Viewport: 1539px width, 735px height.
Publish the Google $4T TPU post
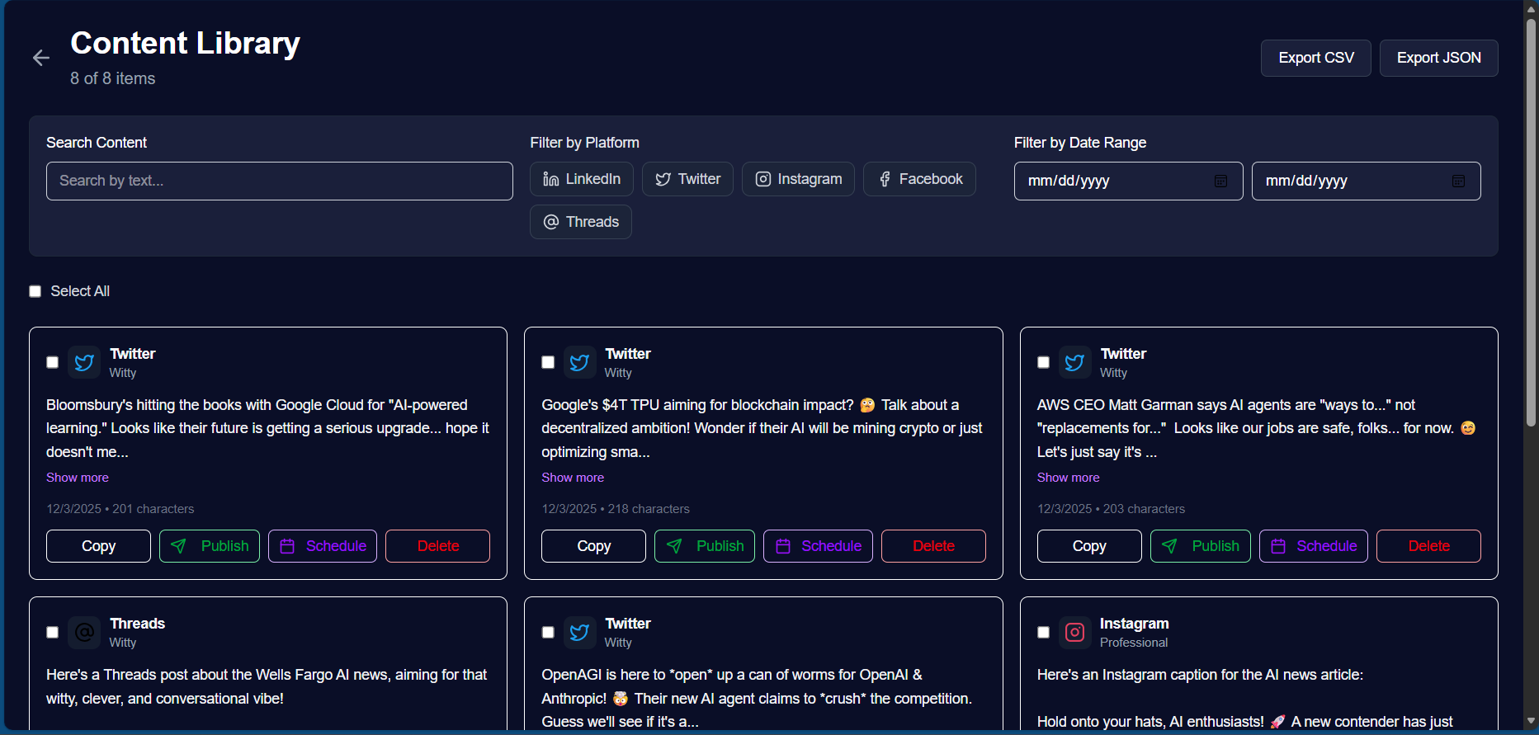click(x=705, y=546)
